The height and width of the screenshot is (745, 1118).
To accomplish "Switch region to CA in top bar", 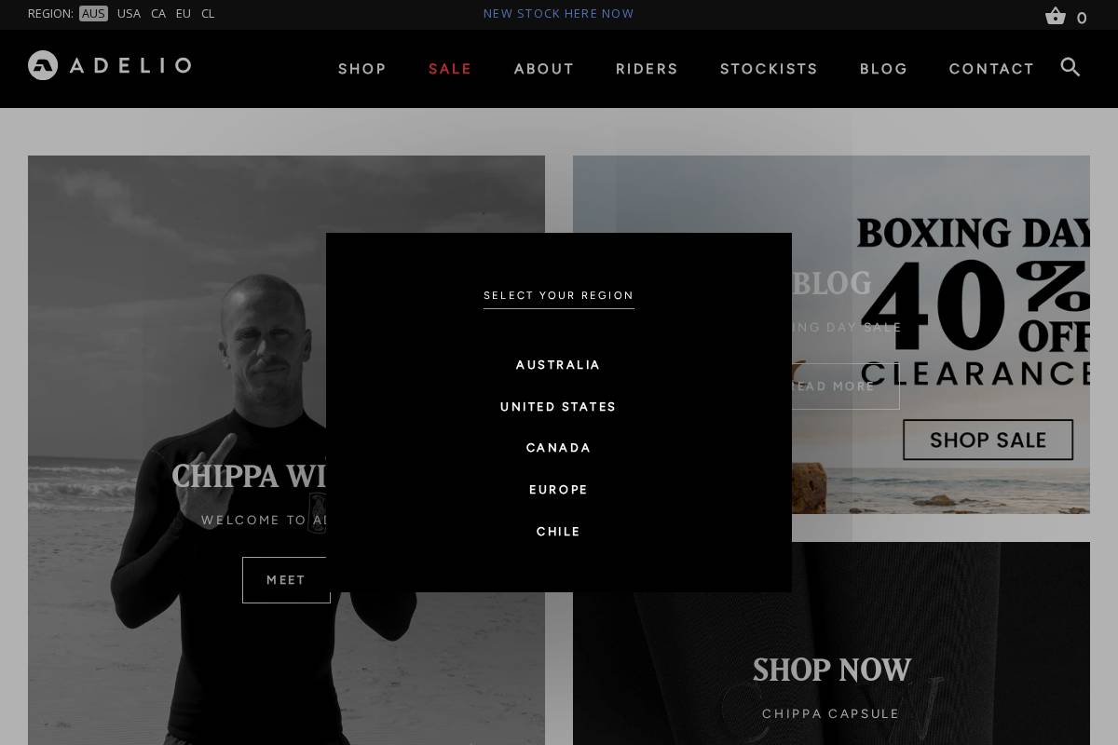I will point(158,14).
